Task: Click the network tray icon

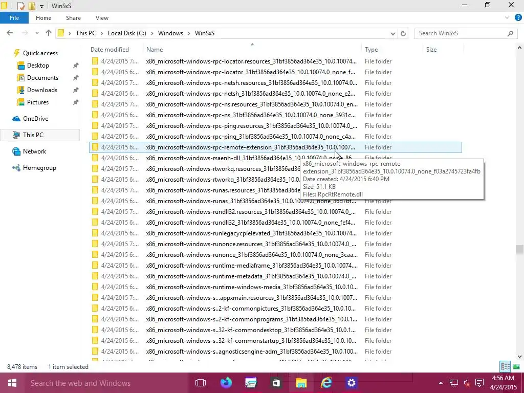Action: (454, 383)
